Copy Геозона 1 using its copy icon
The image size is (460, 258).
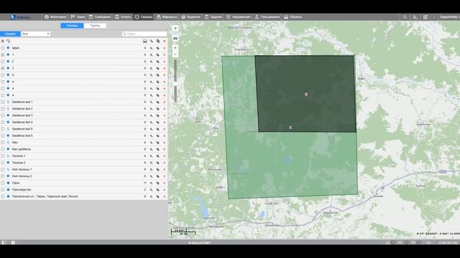click(x=158, y=156)
